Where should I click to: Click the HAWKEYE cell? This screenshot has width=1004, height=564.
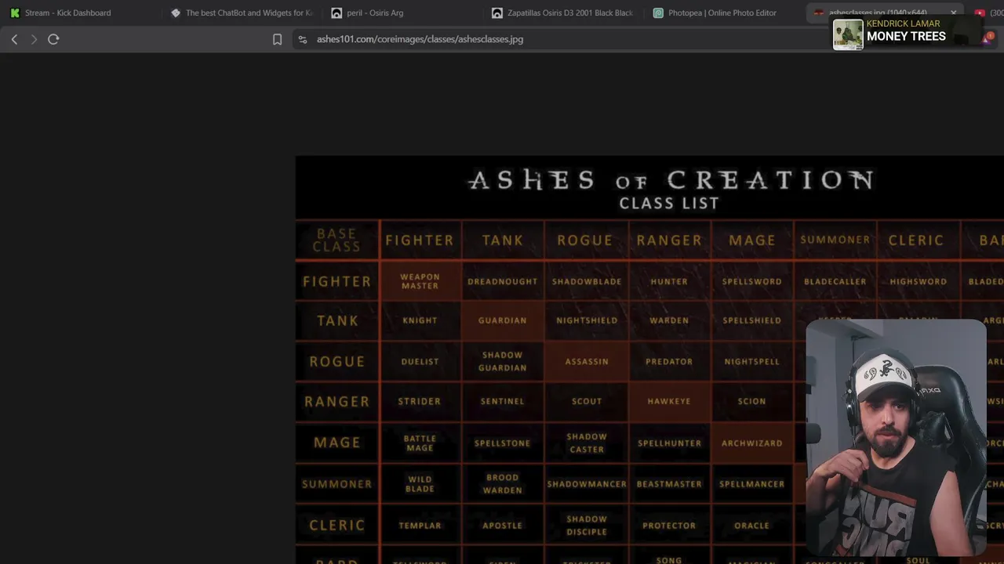669,401
